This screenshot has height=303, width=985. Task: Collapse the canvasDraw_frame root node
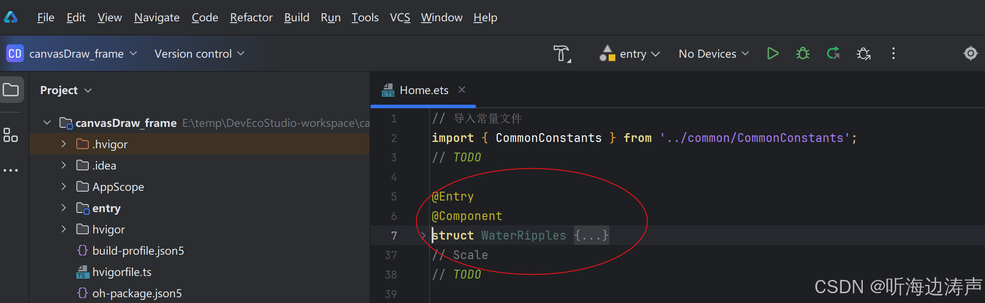click(47, 122)
